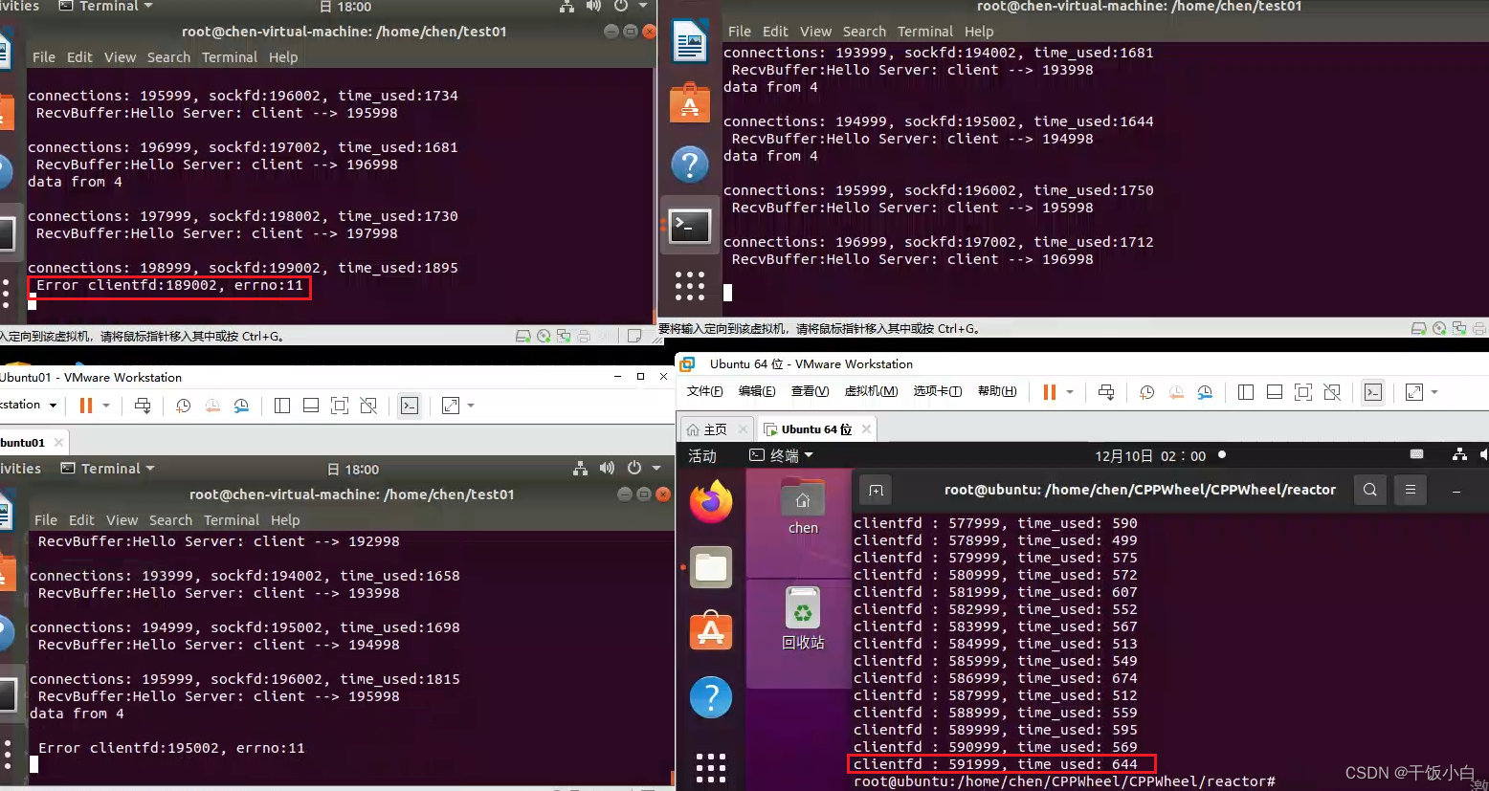Switch Ubuntu01 VM to Unity mode
This screenshot has height=791, width=1489.
pos(368,406)
